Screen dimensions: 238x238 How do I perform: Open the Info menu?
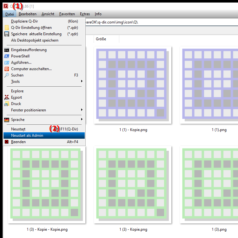point(98,14)
